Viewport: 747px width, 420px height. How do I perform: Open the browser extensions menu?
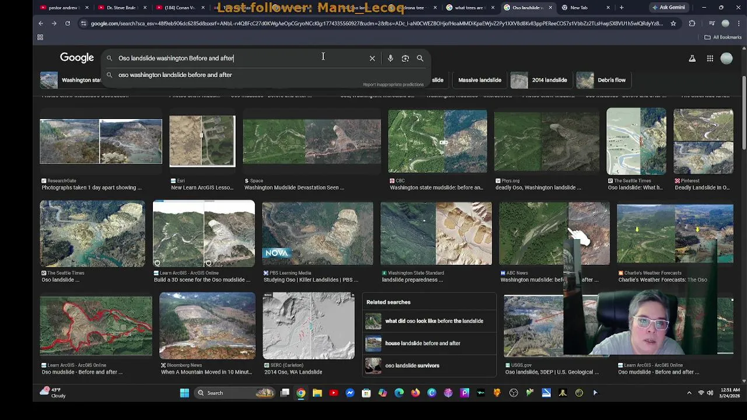[692, 23]
